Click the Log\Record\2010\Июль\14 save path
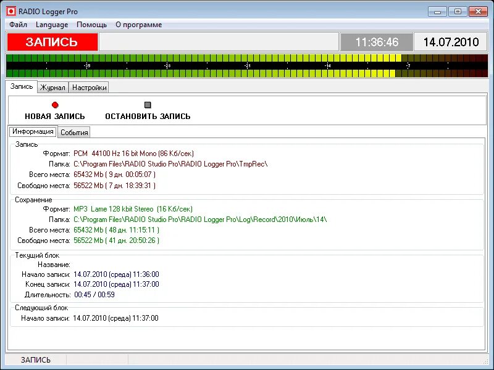 200,220
